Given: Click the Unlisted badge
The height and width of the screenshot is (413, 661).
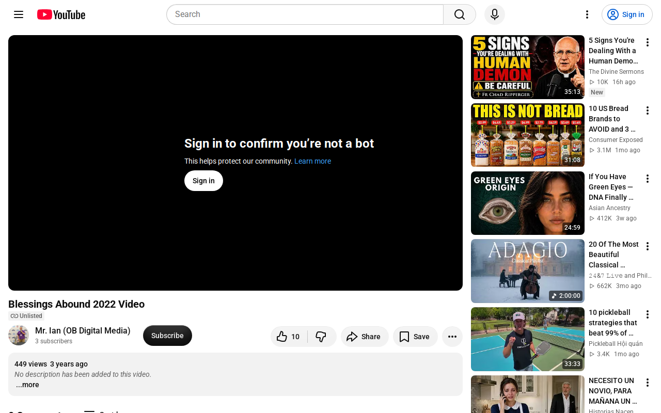Looking at the screenshot, I should tap(26, 316).
